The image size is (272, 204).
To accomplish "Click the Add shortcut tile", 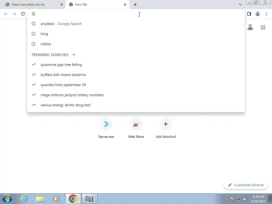I will click(x=166, y=128).
